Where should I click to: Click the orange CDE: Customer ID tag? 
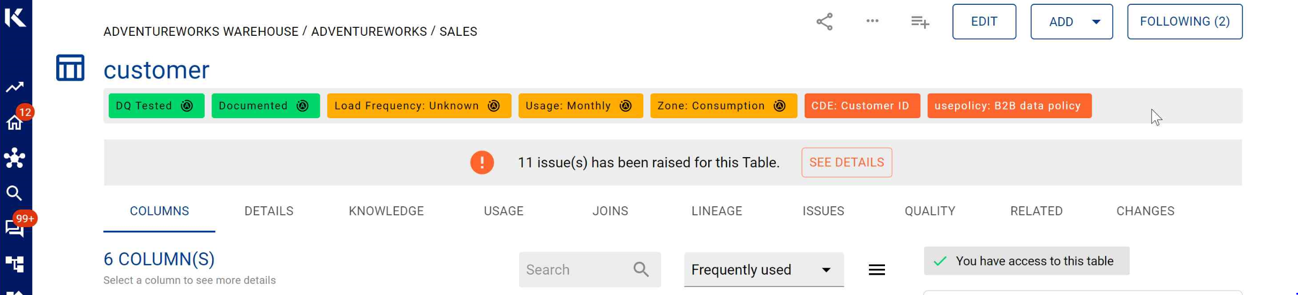(x=861, y=106)
